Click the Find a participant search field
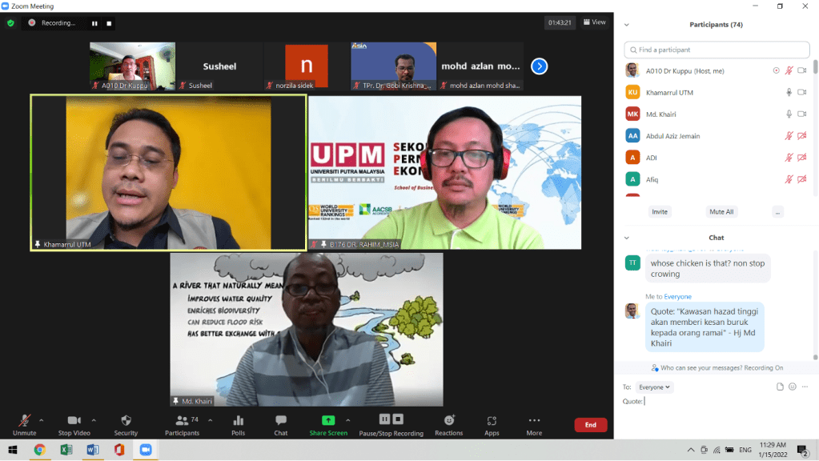The height and width of the screenshot is (461, 819). pos(705,50)
